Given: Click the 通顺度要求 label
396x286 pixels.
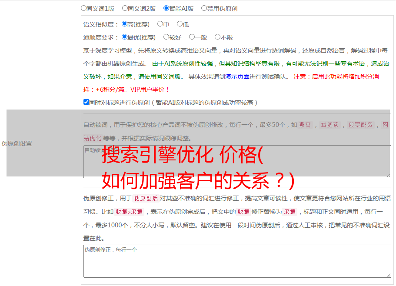Looking at the screenshot, I should [x=100, y=38].
